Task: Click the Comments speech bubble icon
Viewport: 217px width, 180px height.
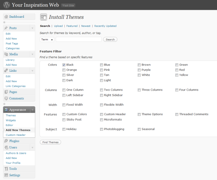Action: pos(6,99)
